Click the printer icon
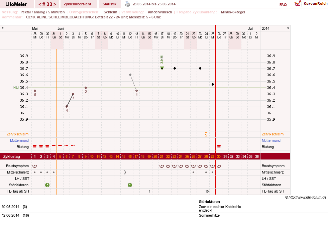Viewport: 328px width, 226px height. coord(128,4)
